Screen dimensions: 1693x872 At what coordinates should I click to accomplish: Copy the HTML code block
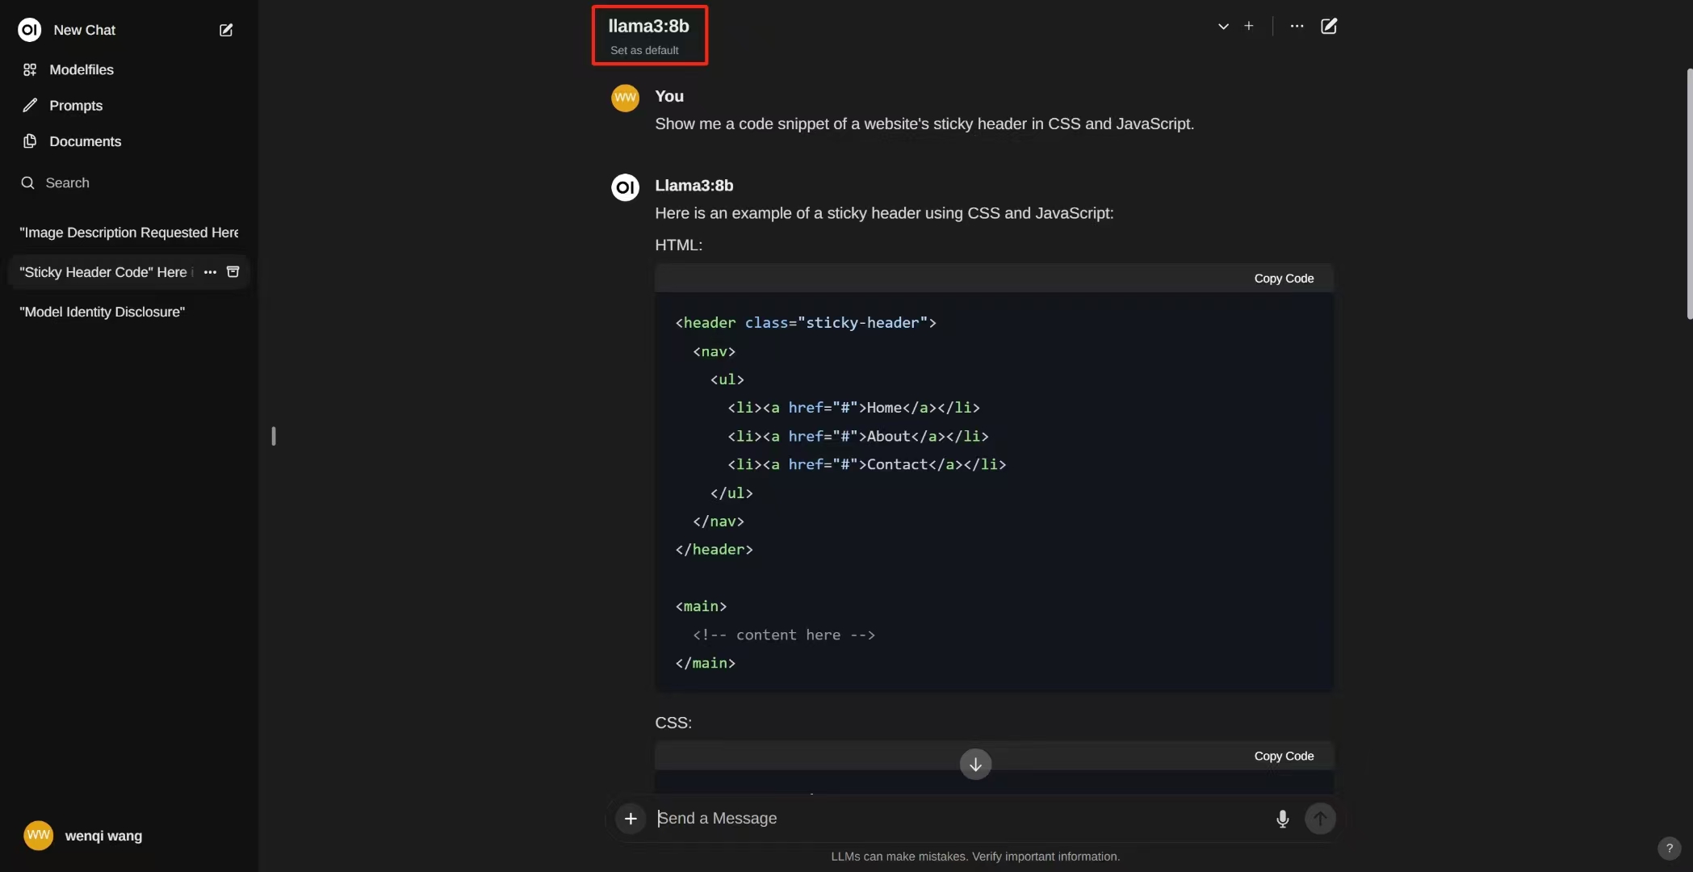(x=1284, y=279)
